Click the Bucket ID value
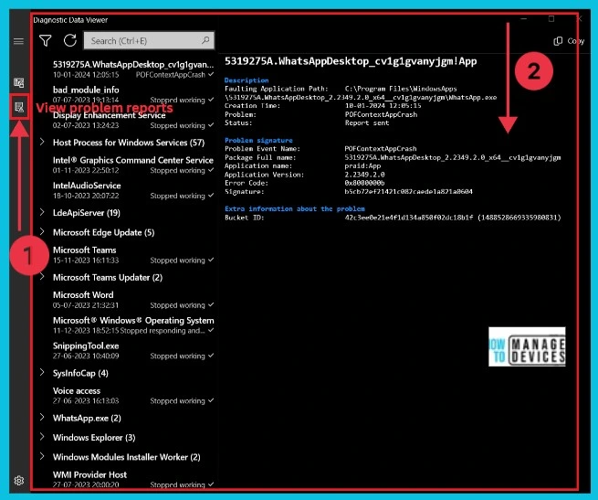The width and height of the screenshot is (598, 500). 453,218
